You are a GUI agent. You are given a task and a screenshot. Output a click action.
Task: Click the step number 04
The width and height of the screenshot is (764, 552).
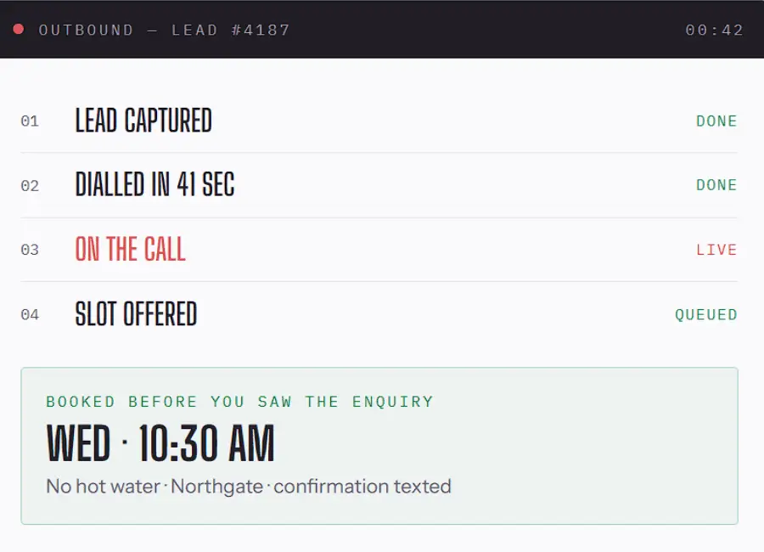tap(30, 314)
